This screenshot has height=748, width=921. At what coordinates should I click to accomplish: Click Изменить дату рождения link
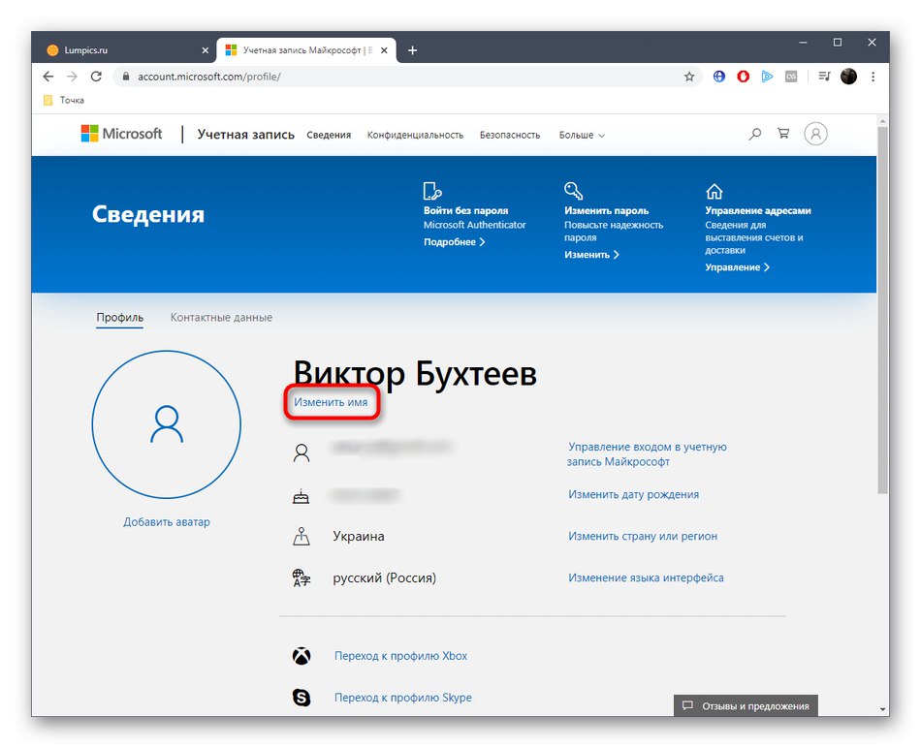634,494
